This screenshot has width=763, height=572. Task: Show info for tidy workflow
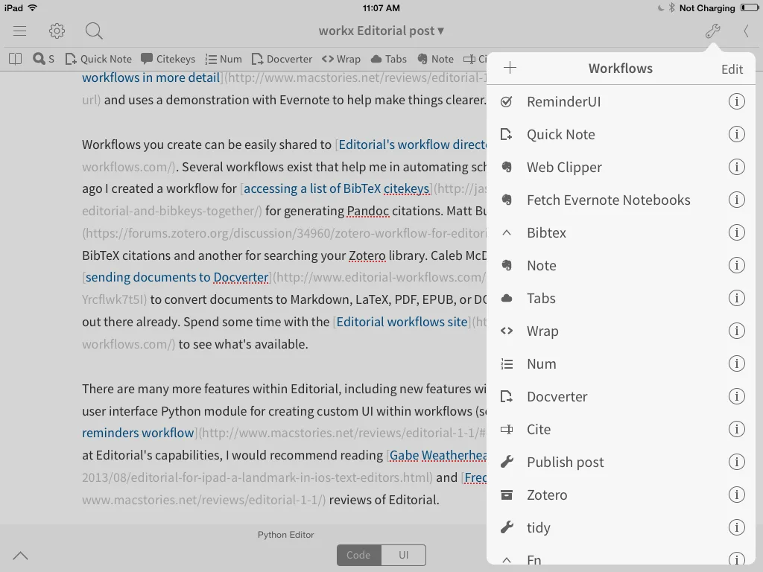tap(737, 527)
